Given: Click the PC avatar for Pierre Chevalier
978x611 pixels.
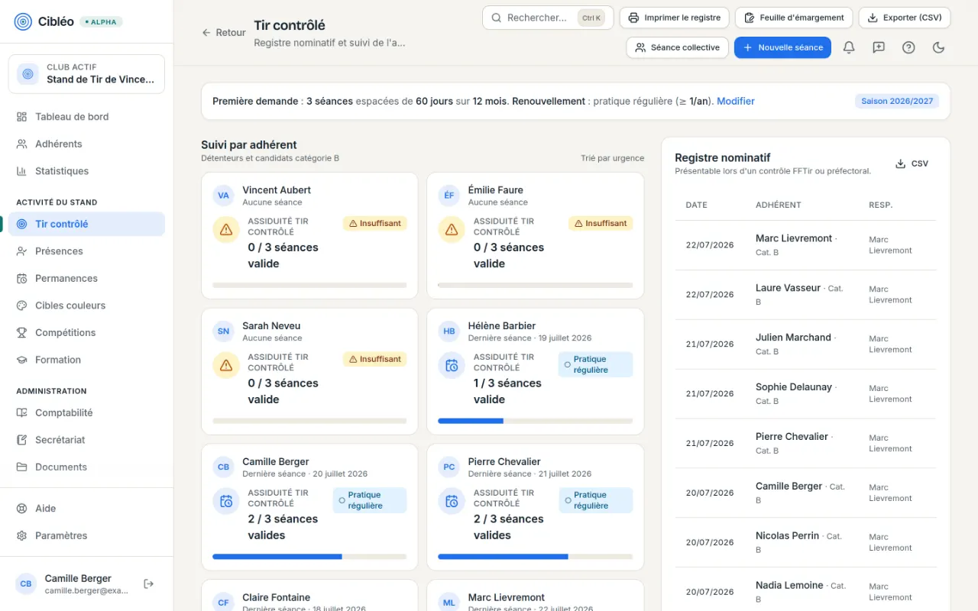Looking at the screenshot, I should pyautogui.click(x=449, y=467).
